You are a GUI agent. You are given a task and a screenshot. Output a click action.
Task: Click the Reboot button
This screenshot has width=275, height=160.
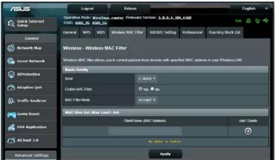tap(130, 9)
